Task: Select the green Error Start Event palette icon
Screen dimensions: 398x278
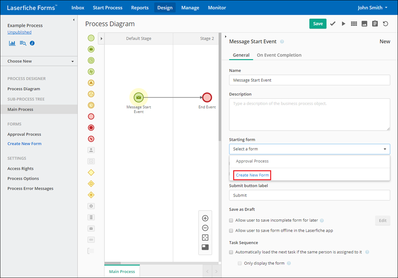Action: pyautogui.click(x=91, y=72)
